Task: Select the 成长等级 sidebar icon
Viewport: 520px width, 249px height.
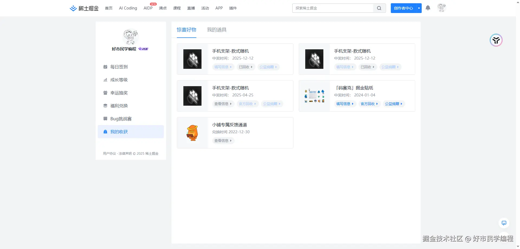Action: coord(105,80)
